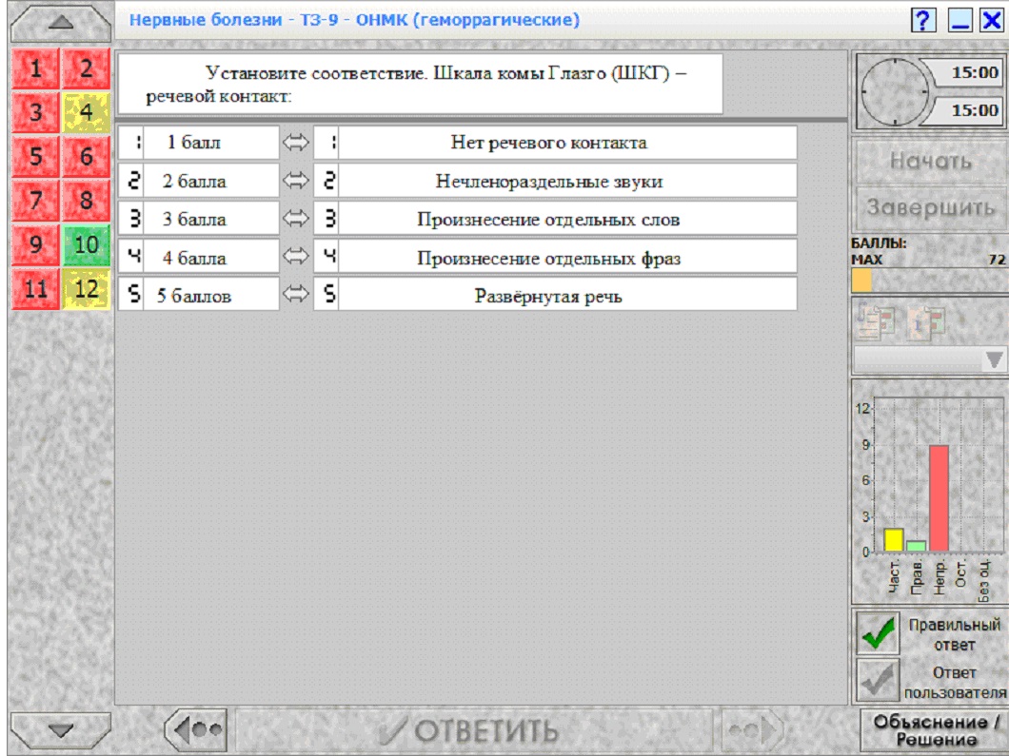Toggle 'Ответ пользователя' grey checkmark

[878, 680]
